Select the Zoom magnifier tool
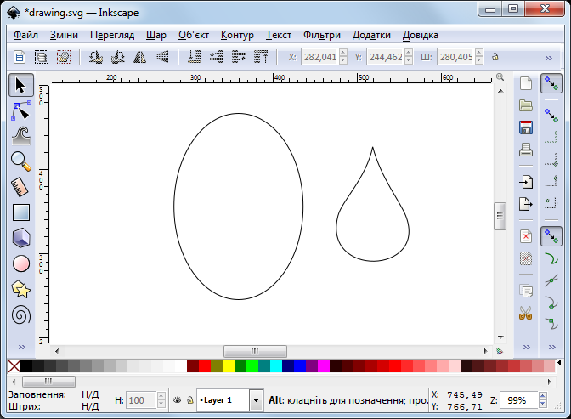 [x=21, y=160]
